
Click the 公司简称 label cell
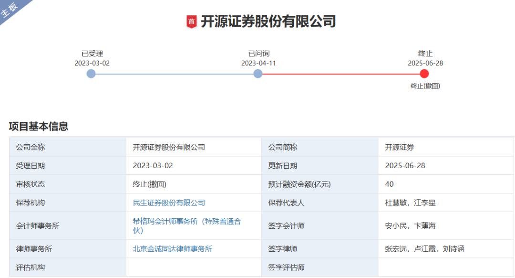pos(319,147)
